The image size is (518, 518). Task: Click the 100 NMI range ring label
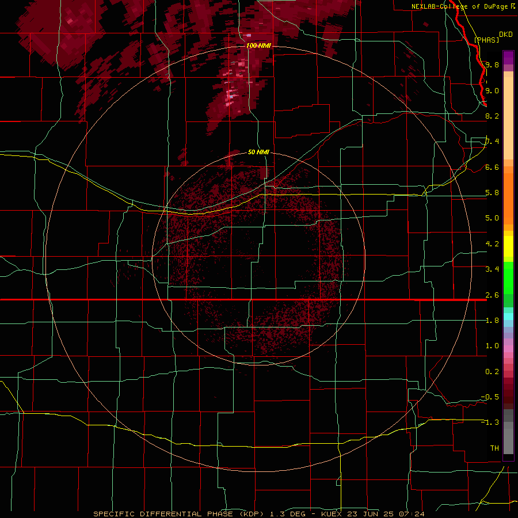[x=258, y=45]
